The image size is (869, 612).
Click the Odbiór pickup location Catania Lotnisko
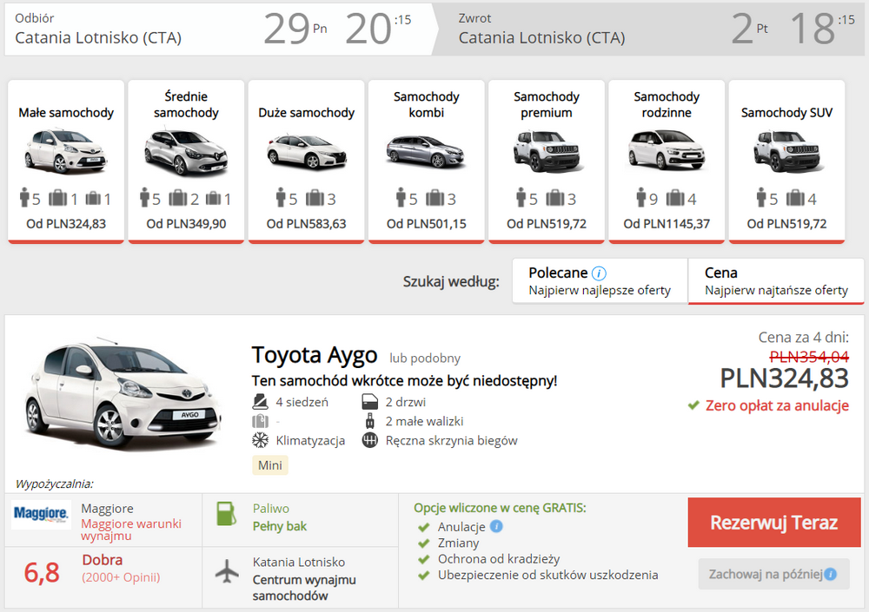pos(98,37)
